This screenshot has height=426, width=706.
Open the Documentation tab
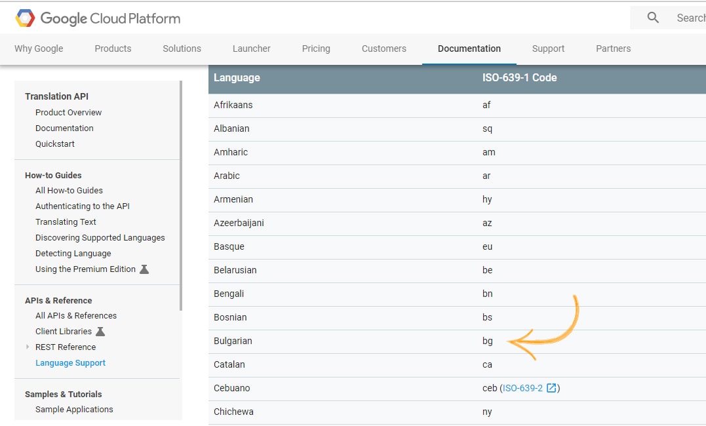469,48
